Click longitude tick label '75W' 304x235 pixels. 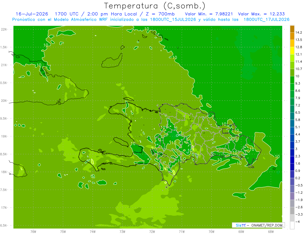(x=63, y=231)
